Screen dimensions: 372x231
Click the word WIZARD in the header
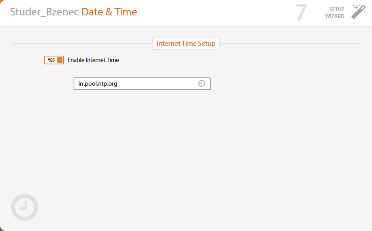[334, 16]
